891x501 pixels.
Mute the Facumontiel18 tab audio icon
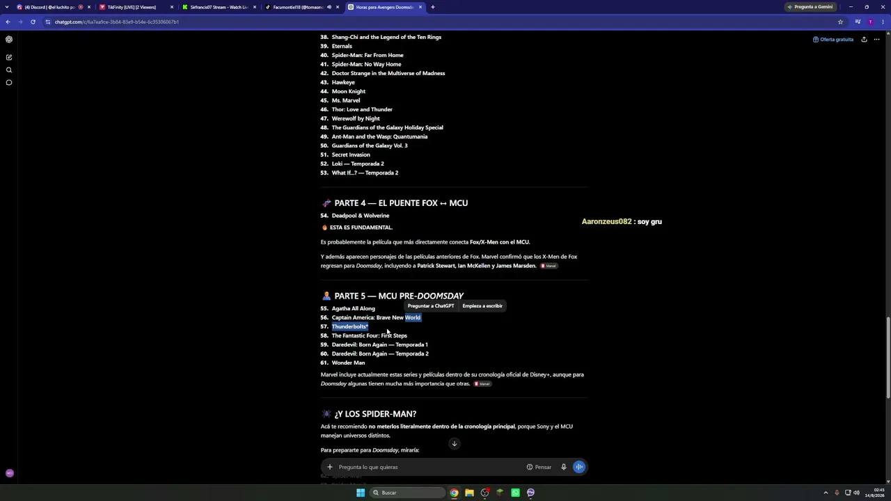pyautogui.click(x=329, y=7)
